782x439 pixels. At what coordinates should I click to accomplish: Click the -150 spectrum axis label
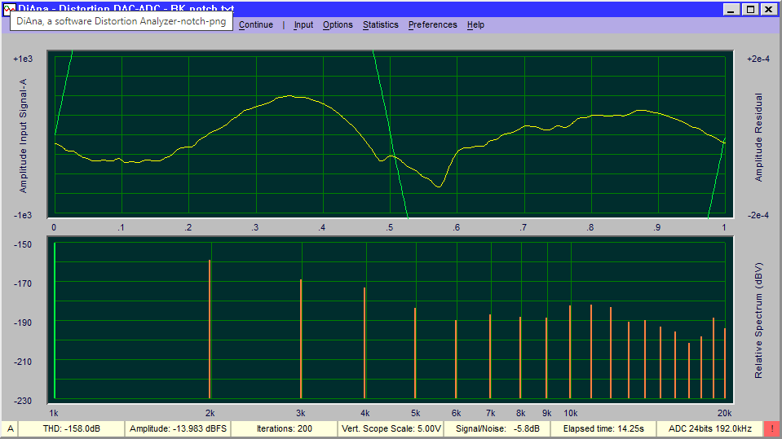point(23,244)
